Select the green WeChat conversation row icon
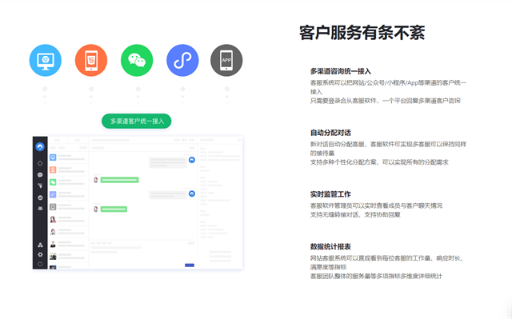The height and width of the screenshot is (319, 512). 53,182
